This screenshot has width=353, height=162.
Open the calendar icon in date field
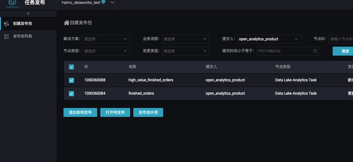pyautogui.click(x=315, y=51)
